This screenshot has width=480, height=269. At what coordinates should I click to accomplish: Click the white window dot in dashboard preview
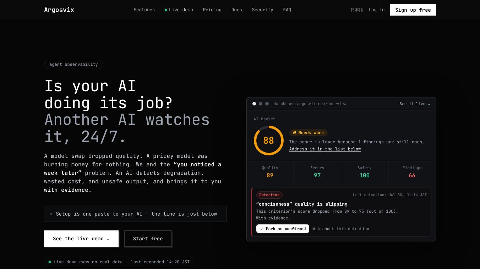254,104
